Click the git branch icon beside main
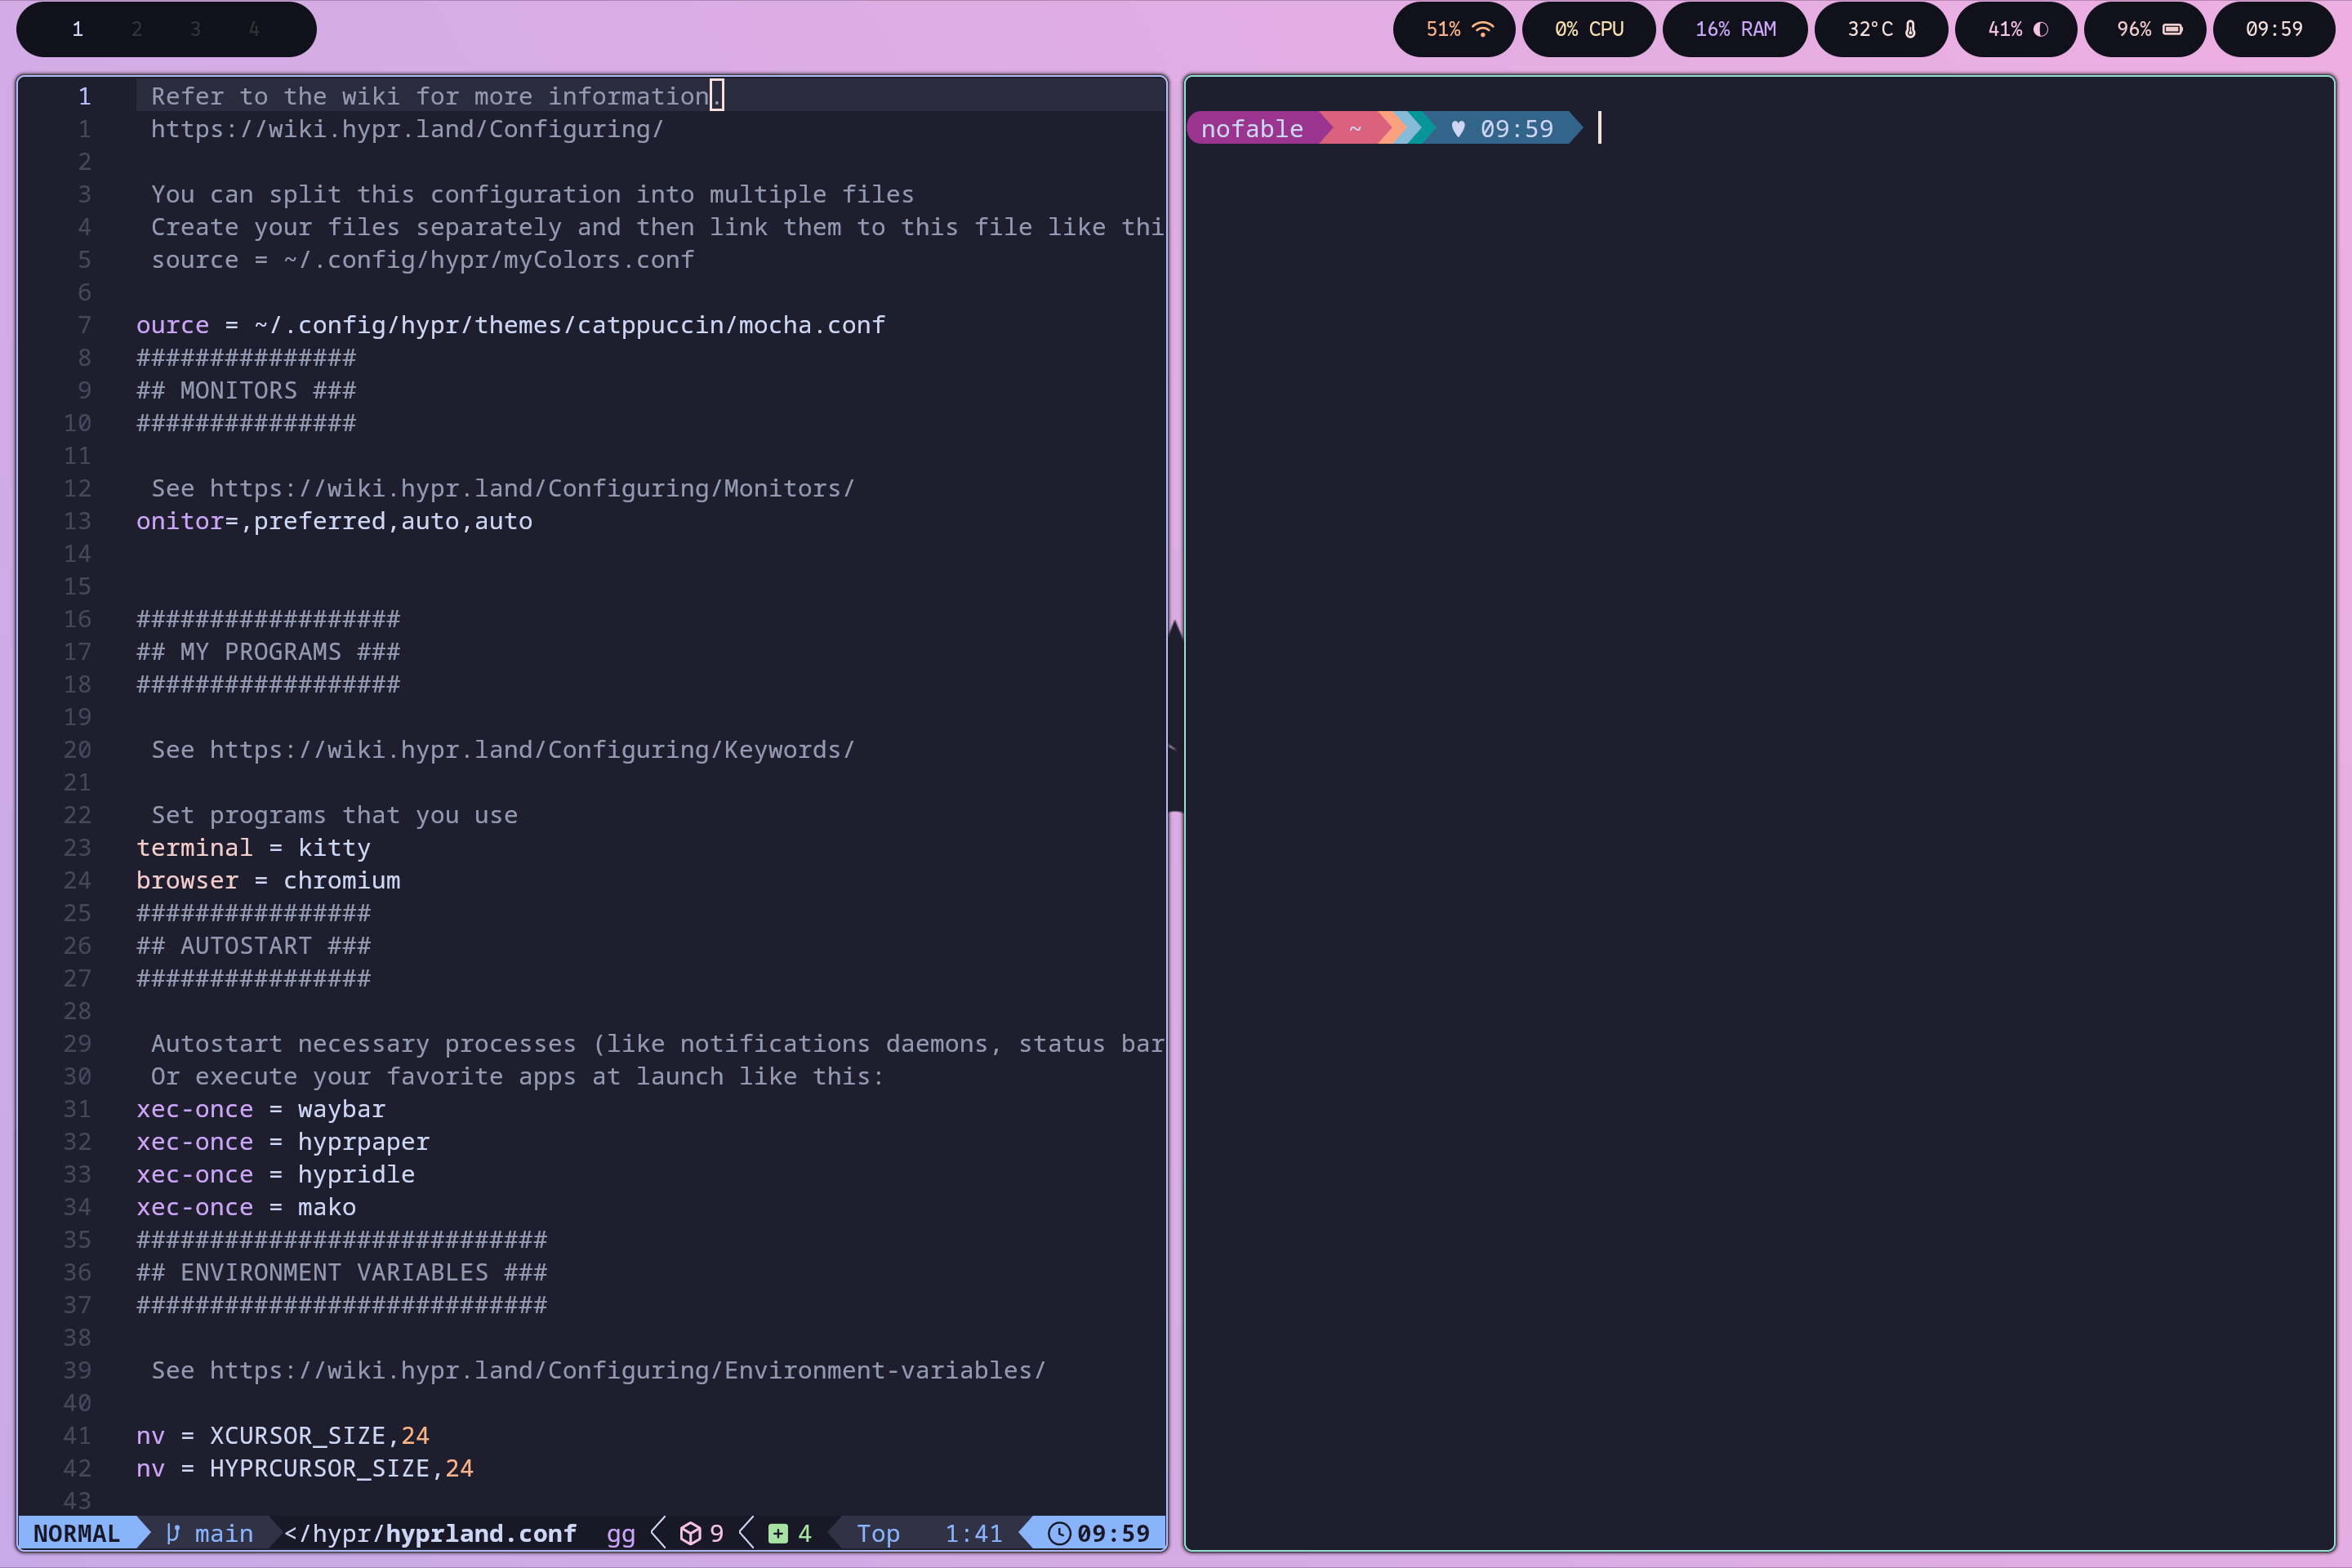Screen dimensions: 2352x1568 click(173, 1533)
